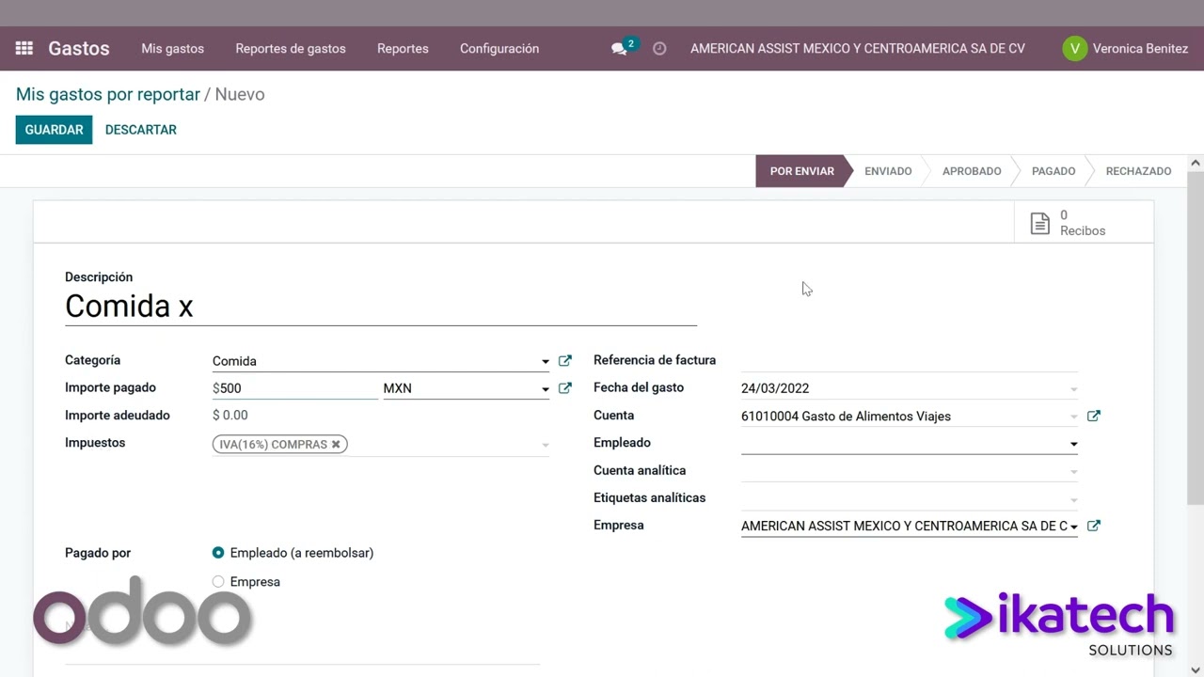Screen dimensions: 1204x677
Task: Click the Importe adeudado $ 0.00 value
Action: point(230,416)
